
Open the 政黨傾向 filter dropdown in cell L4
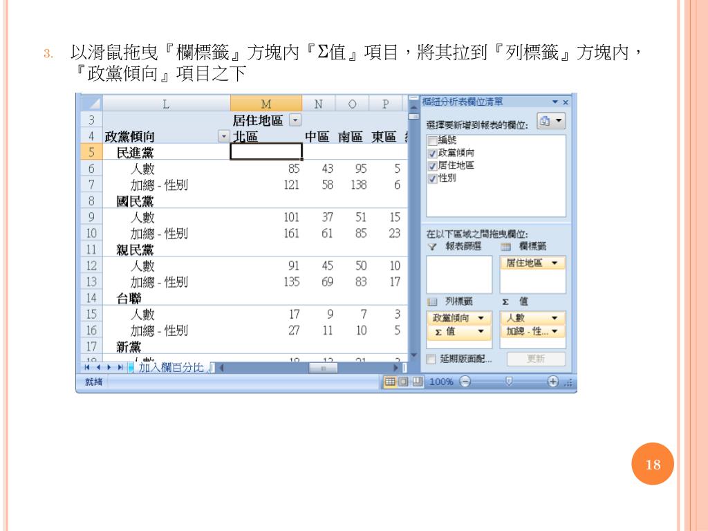(223, 136)
